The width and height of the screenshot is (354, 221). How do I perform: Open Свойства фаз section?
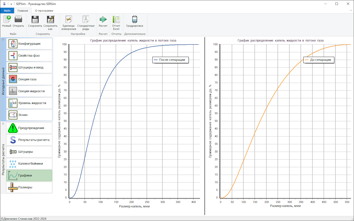tap(29, 56)
